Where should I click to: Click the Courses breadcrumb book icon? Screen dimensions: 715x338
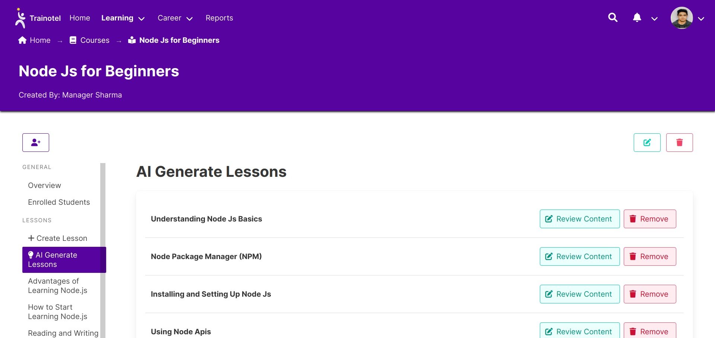[x=73, y=40]
